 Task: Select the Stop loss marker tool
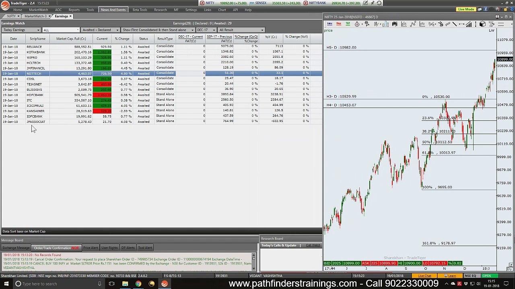tap(339, 24)
